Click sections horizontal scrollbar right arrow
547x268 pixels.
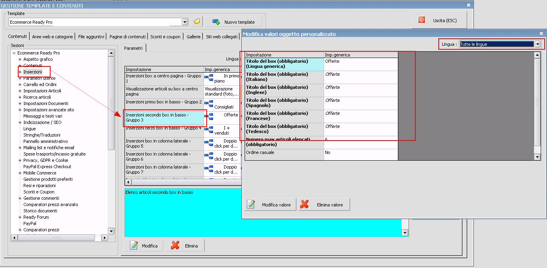pyautogui.click(x=104, y=238)
